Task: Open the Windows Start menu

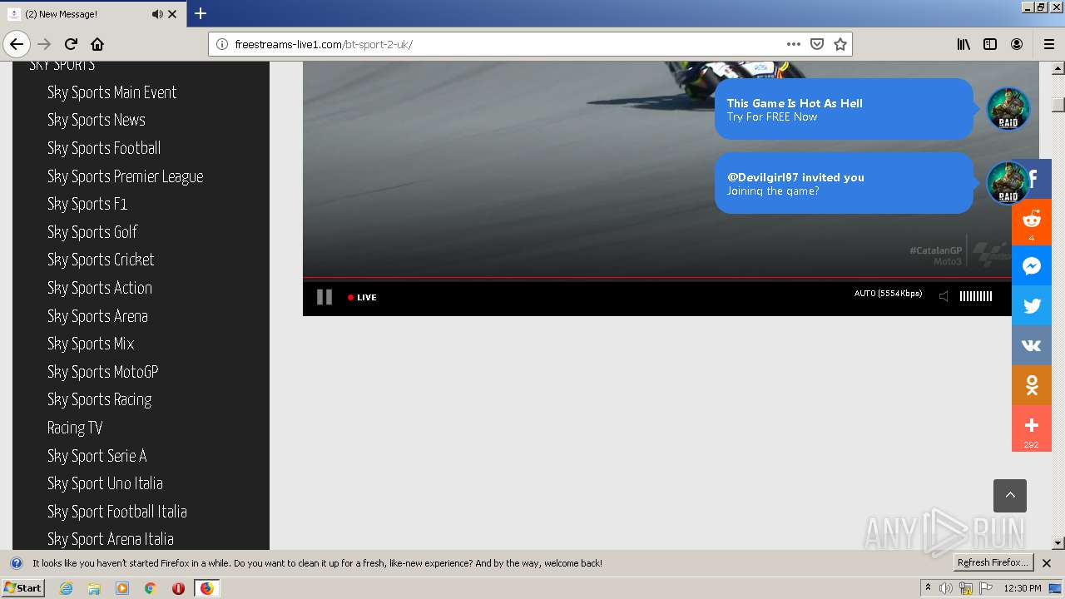Action: (x=22, y=588)
